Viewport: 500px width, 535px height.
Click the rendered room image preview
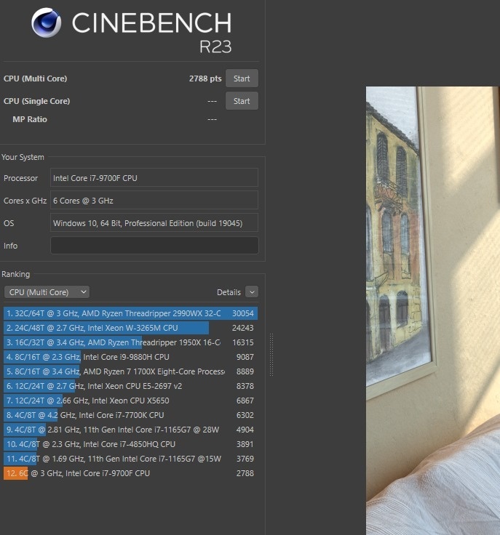(433, 310)
